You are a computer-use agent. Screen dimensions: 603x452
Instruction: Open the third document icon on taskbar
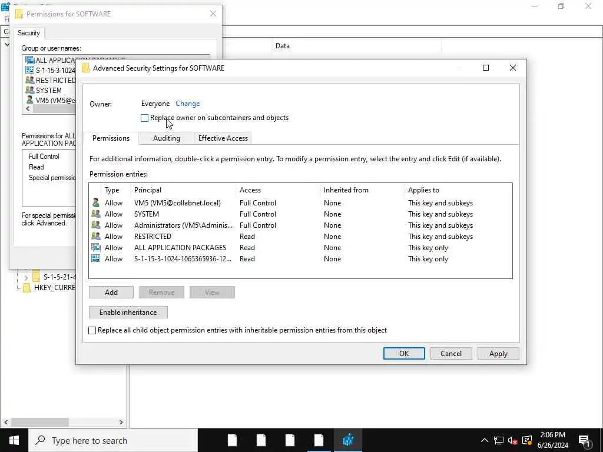290,440
